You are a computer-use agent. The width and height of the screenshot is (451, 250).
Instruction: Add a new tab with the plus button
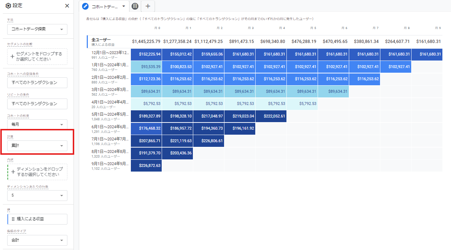pos(148,6)
